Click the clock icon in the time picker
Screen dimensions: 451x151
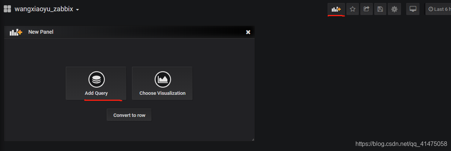coord(431,9)
